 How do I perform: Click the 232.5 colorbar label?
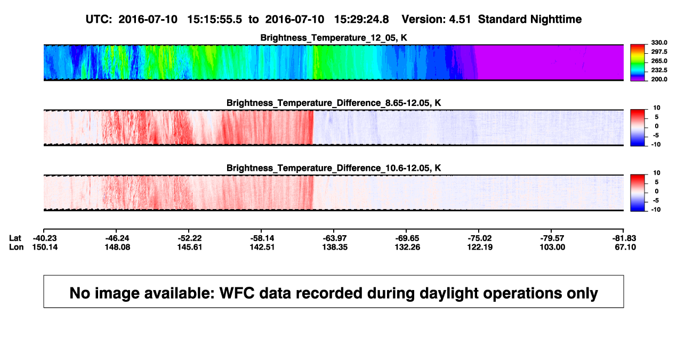coord(660,70)
